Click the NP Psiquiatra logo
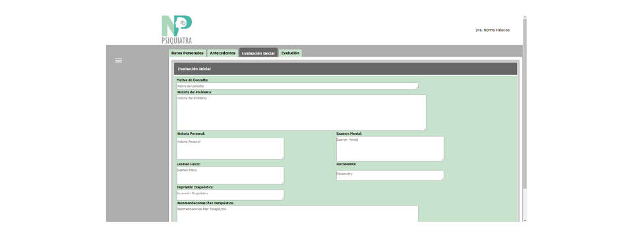The image size is (633, 237). click(177, 30)
